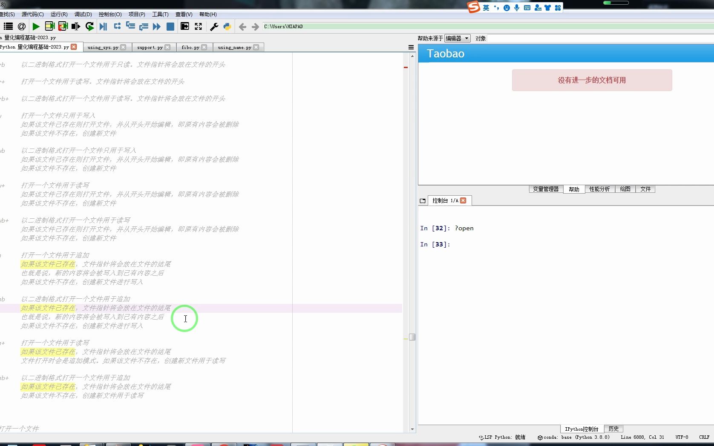714x446 pixels.
Task: Close using_sys.py tab
Action: click(123, 47)
